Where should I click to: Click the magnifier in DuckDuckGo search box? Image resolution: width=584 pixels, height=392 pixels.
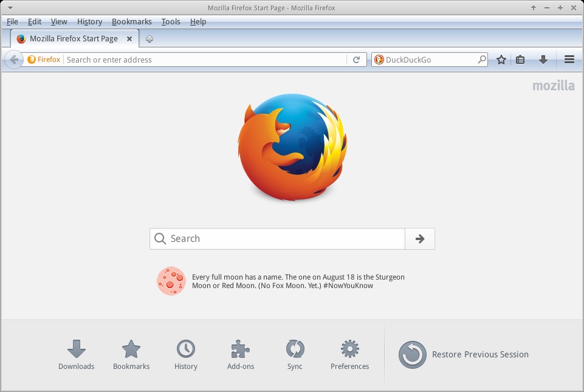(x=482, y=59)
